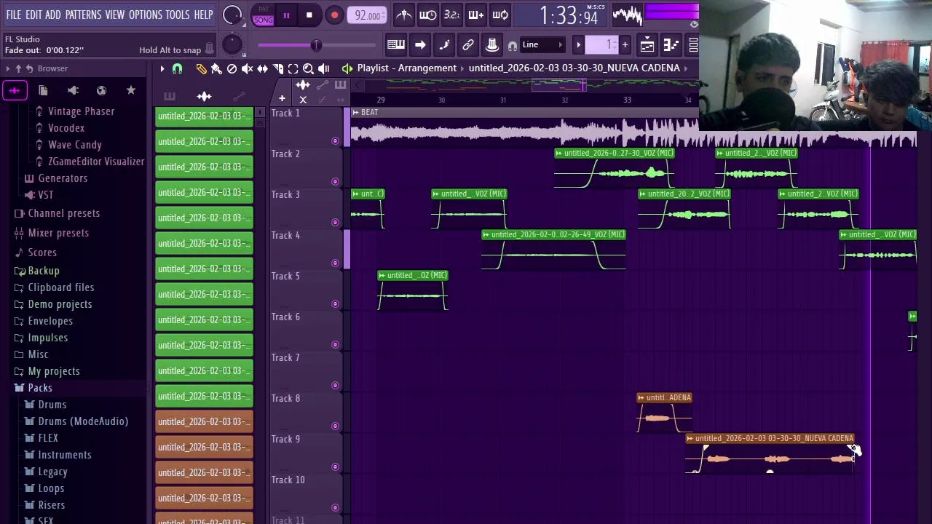The height and width of the screenshot is (524, 932).
Task: Select ZGameEditor Visualizer in browser
Action: (95, 162)
